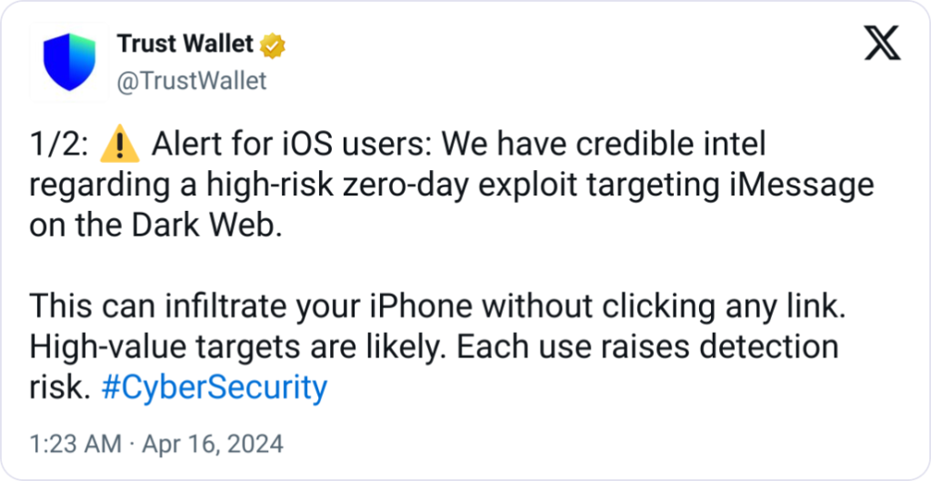Image resolution: width=931 pixels, height=481 pixels.
Task: Visit the @TrustWallet handle
Action: 192,81
